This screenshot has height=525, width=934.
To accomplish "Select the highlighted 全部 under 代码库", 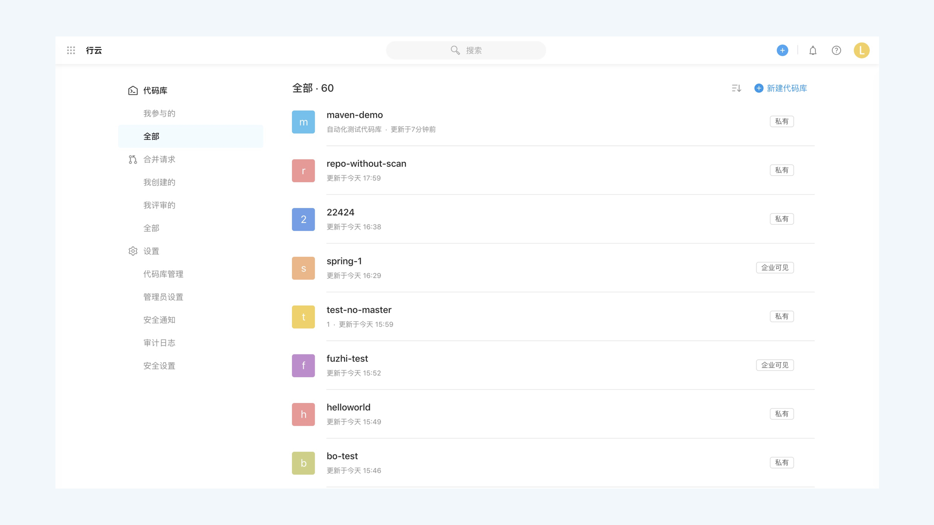I will 191,136.
